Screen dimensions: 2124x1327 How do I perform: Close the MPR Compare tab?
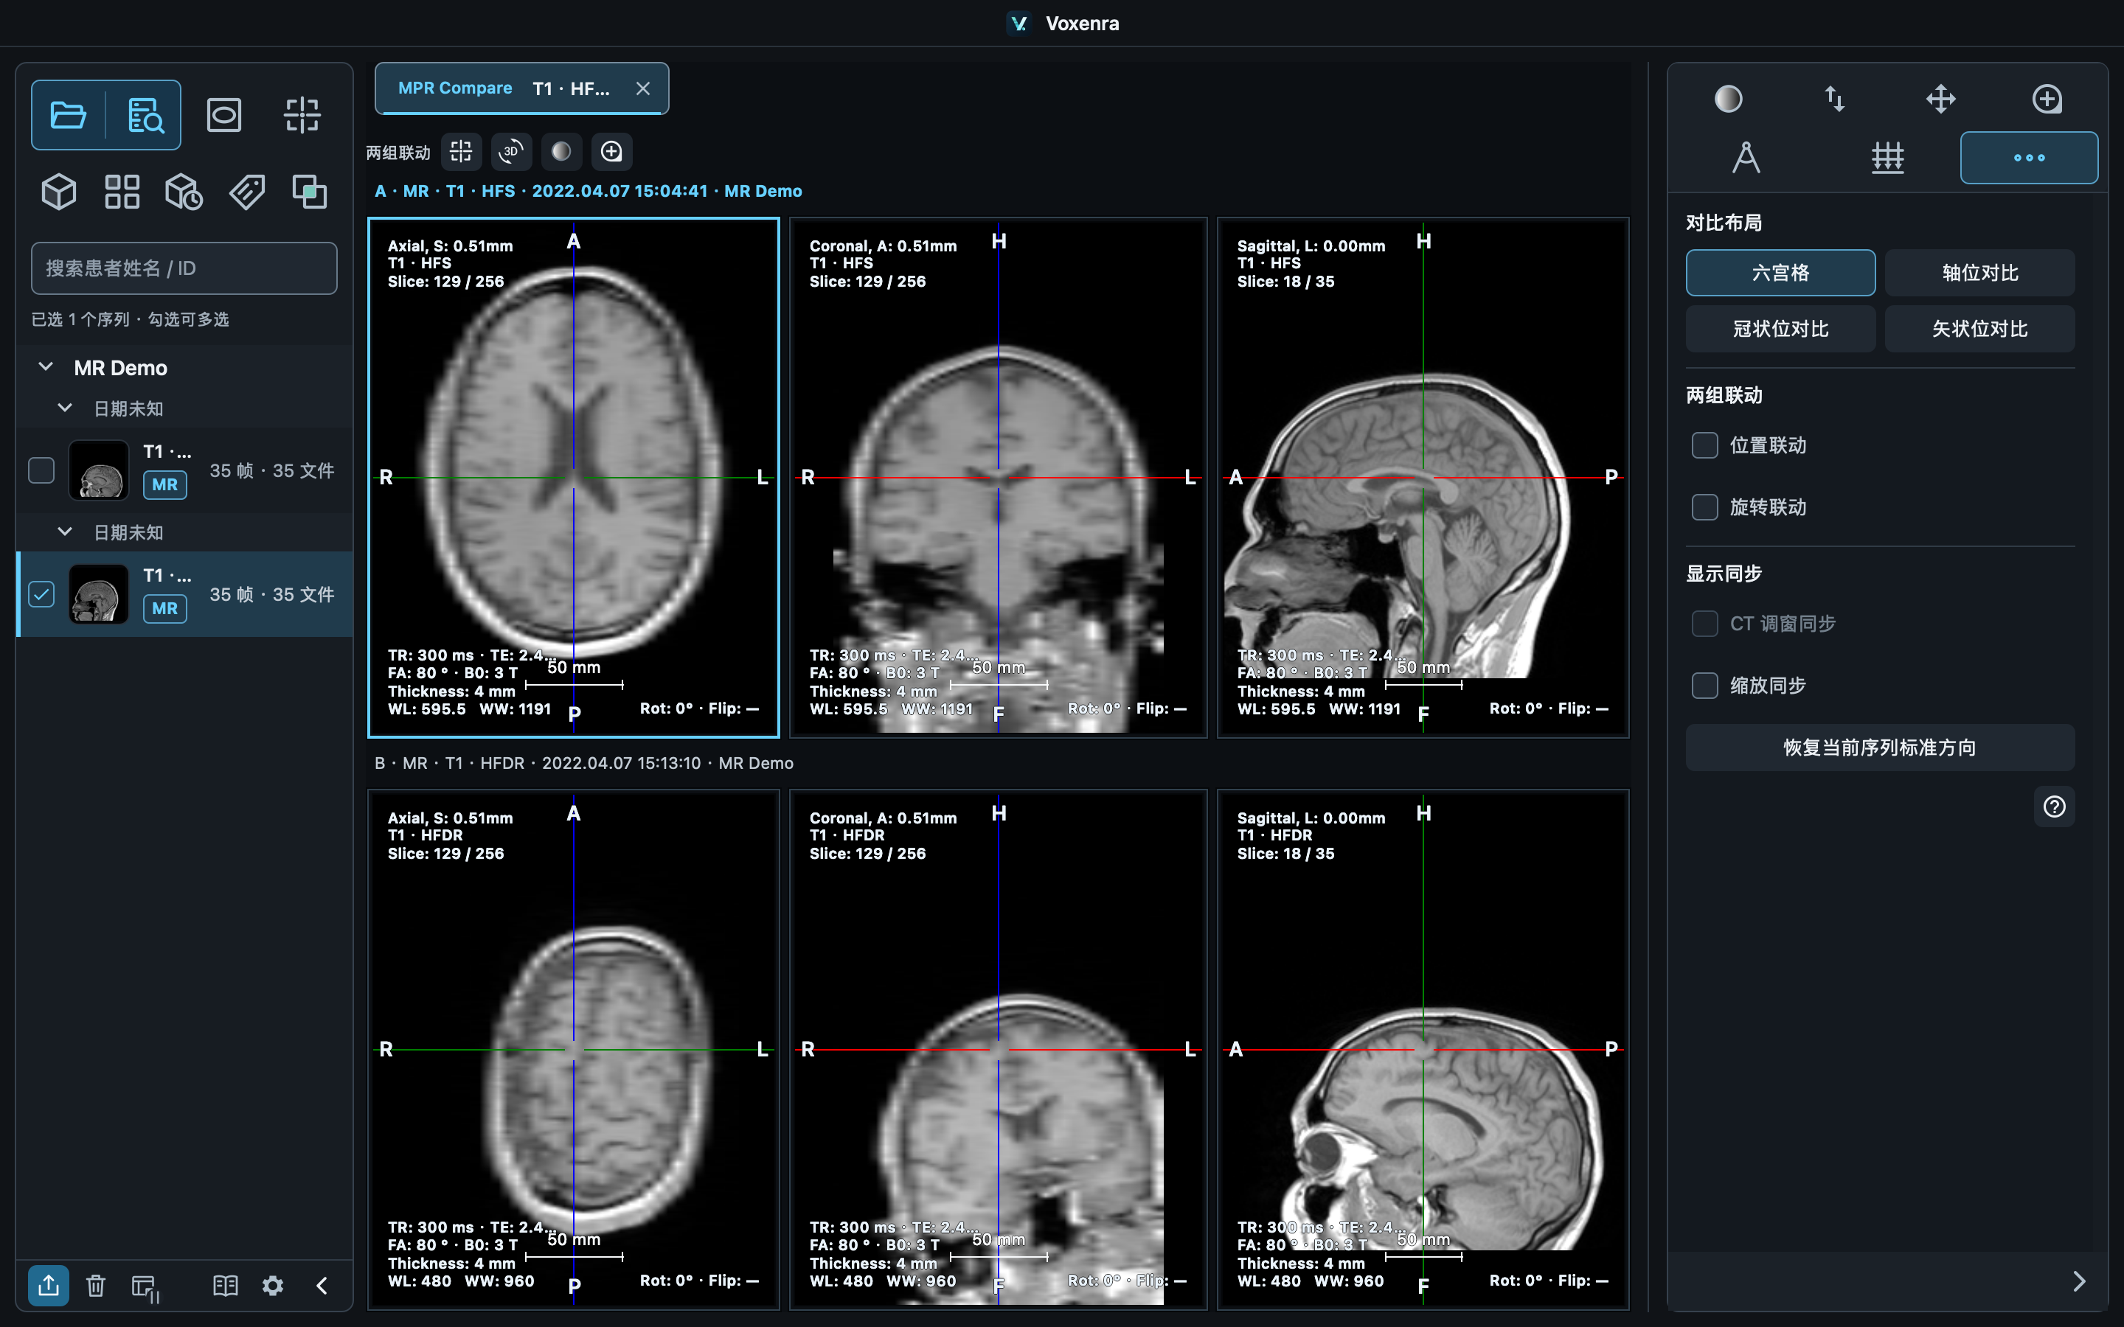(x=643, y=88)
